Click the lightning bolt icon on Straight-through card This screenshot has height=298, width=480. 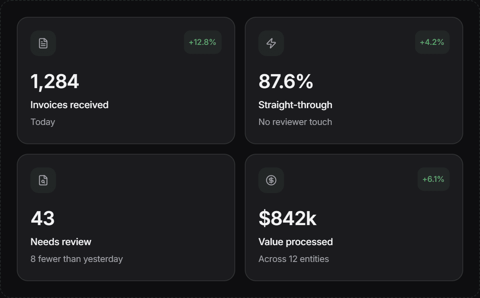click(271, 43)
